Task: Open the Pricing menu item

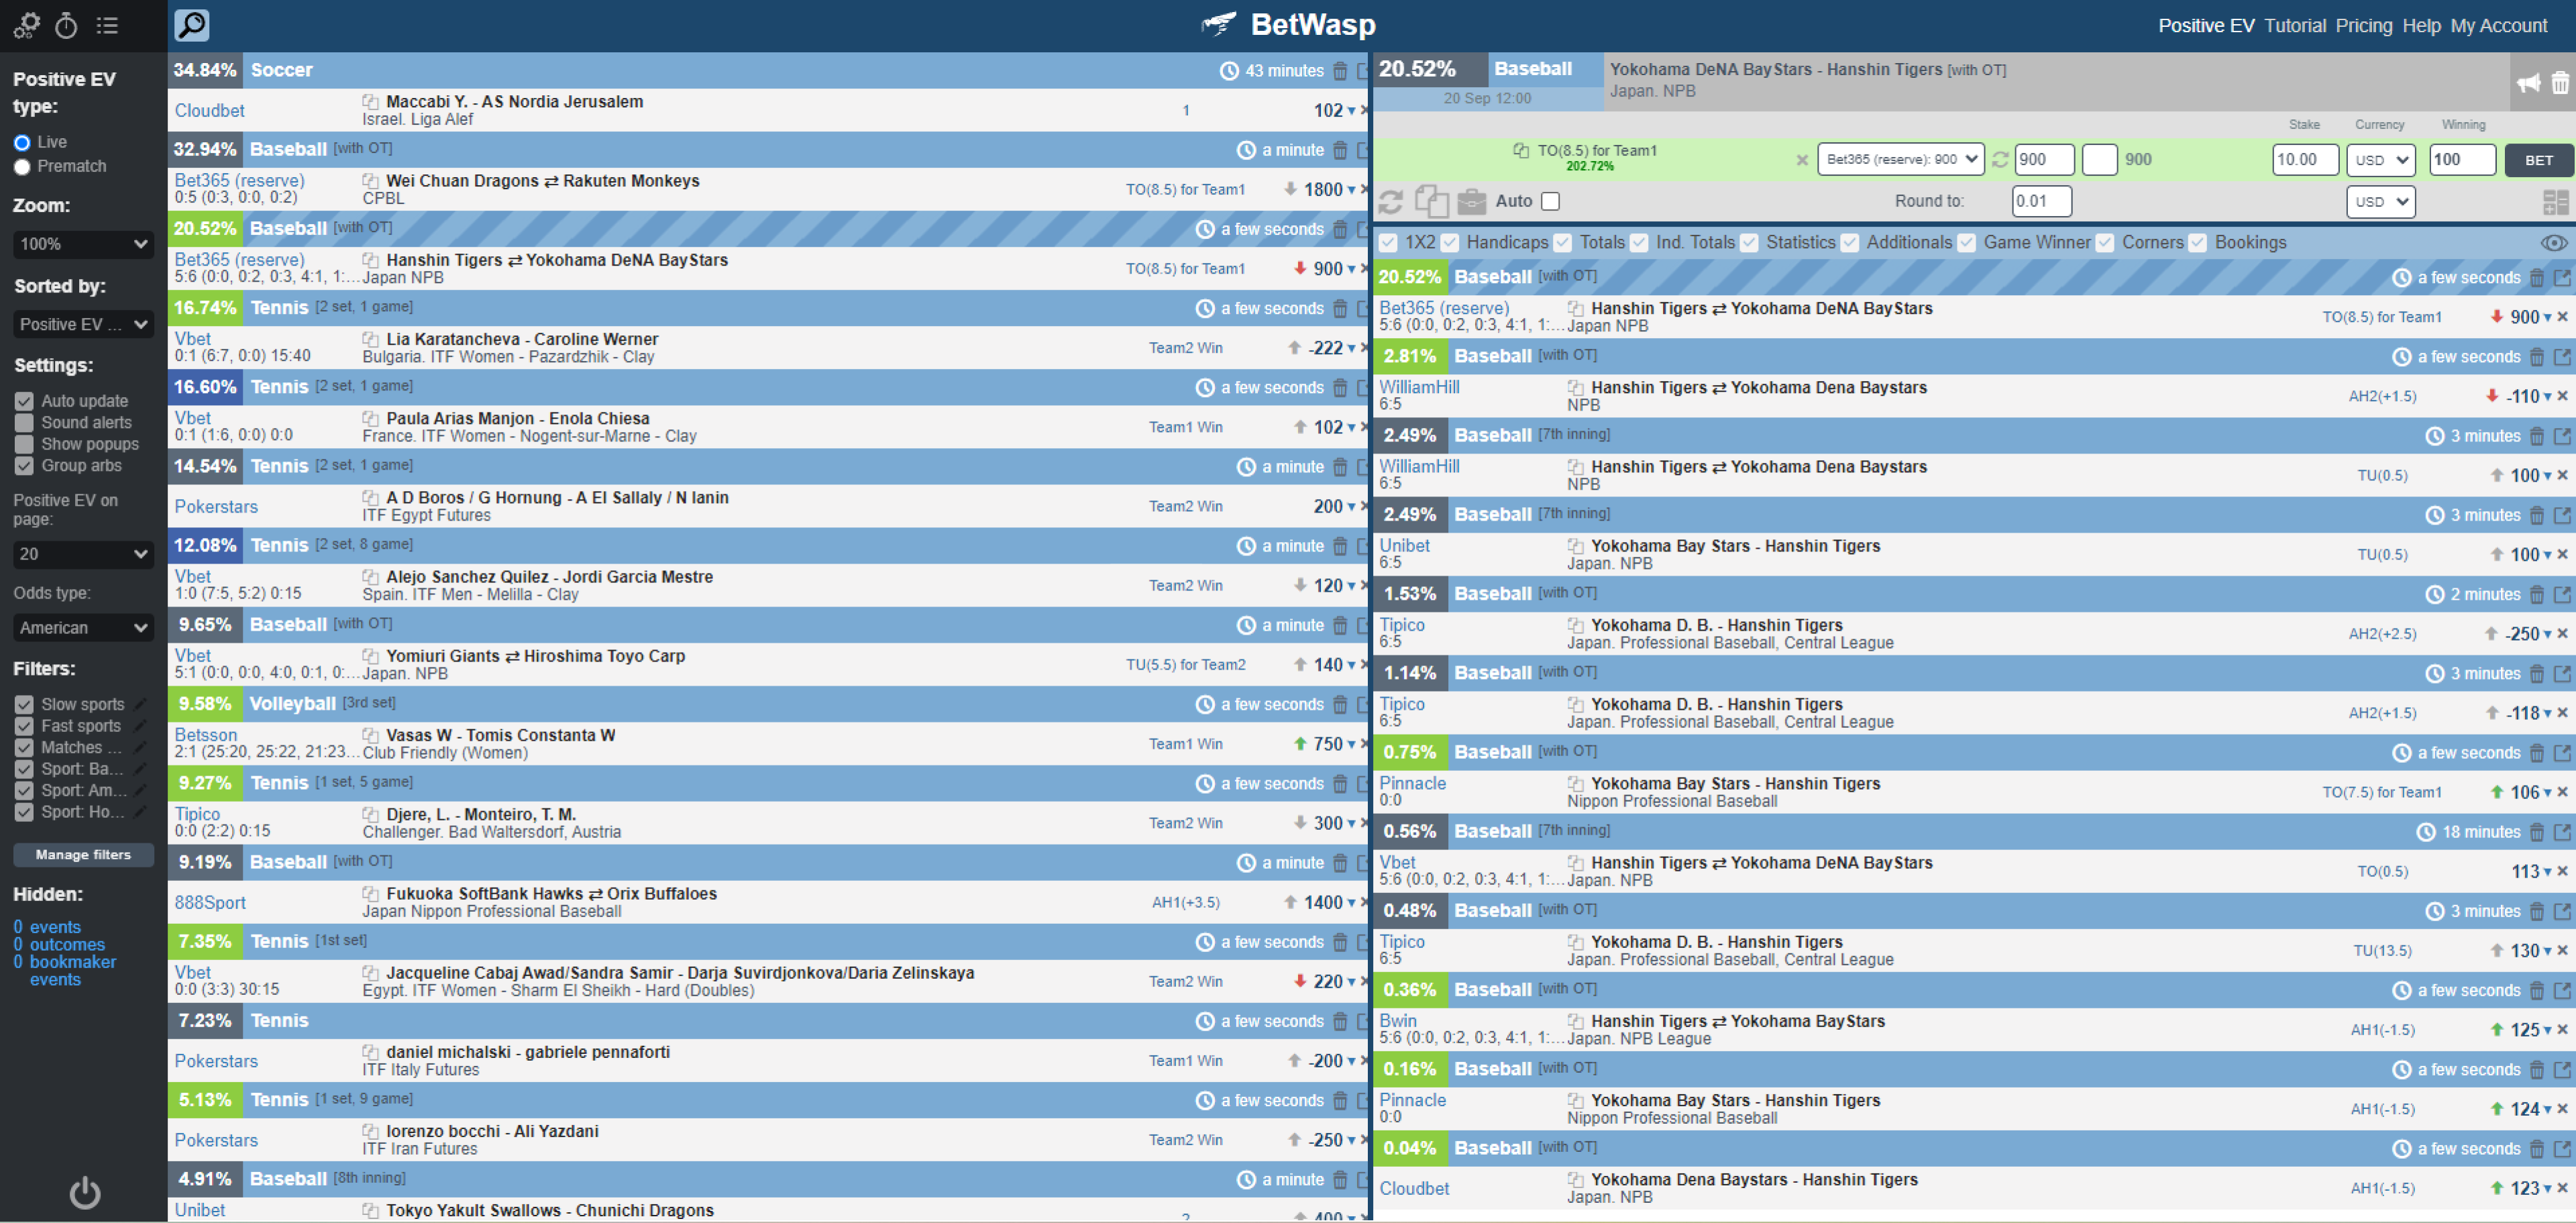Action: [x=2363, y=26]
